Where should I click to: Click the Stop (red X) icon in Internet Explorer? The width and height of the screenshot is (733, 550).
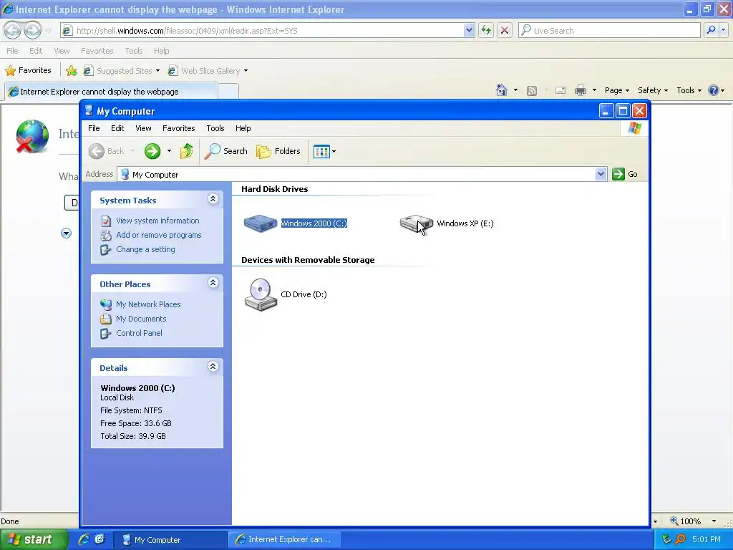(505, 30)
